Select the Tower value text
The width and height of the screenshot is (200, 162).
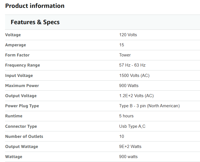(x=125, y=55)
